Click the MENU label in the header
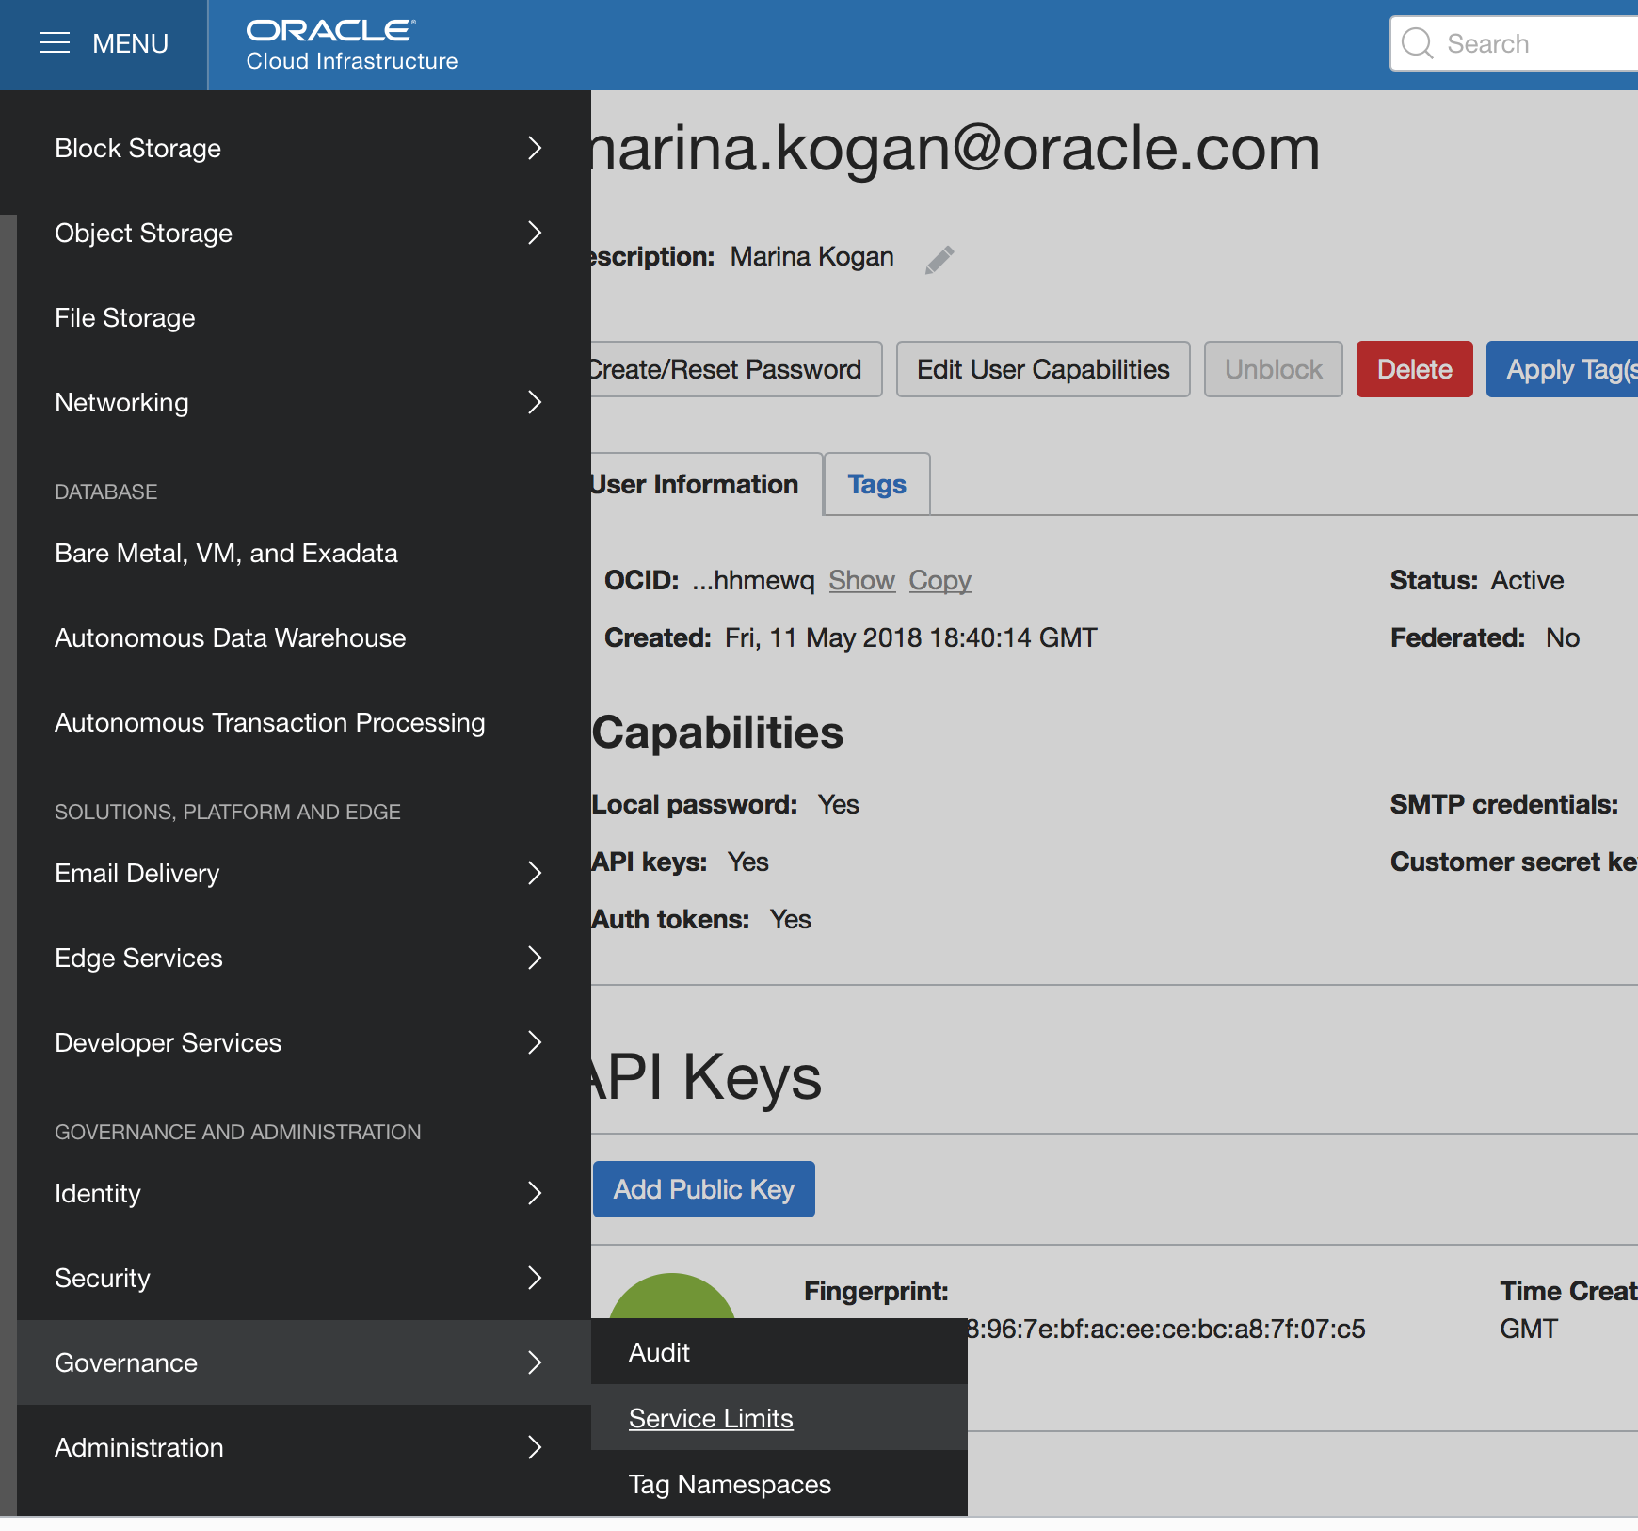The image size is (1638, 1531). tap(130, 43)
